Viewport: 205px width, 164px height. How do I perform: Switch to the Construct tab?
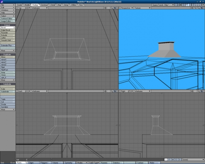pyautogui.click(x=44, y=5)
